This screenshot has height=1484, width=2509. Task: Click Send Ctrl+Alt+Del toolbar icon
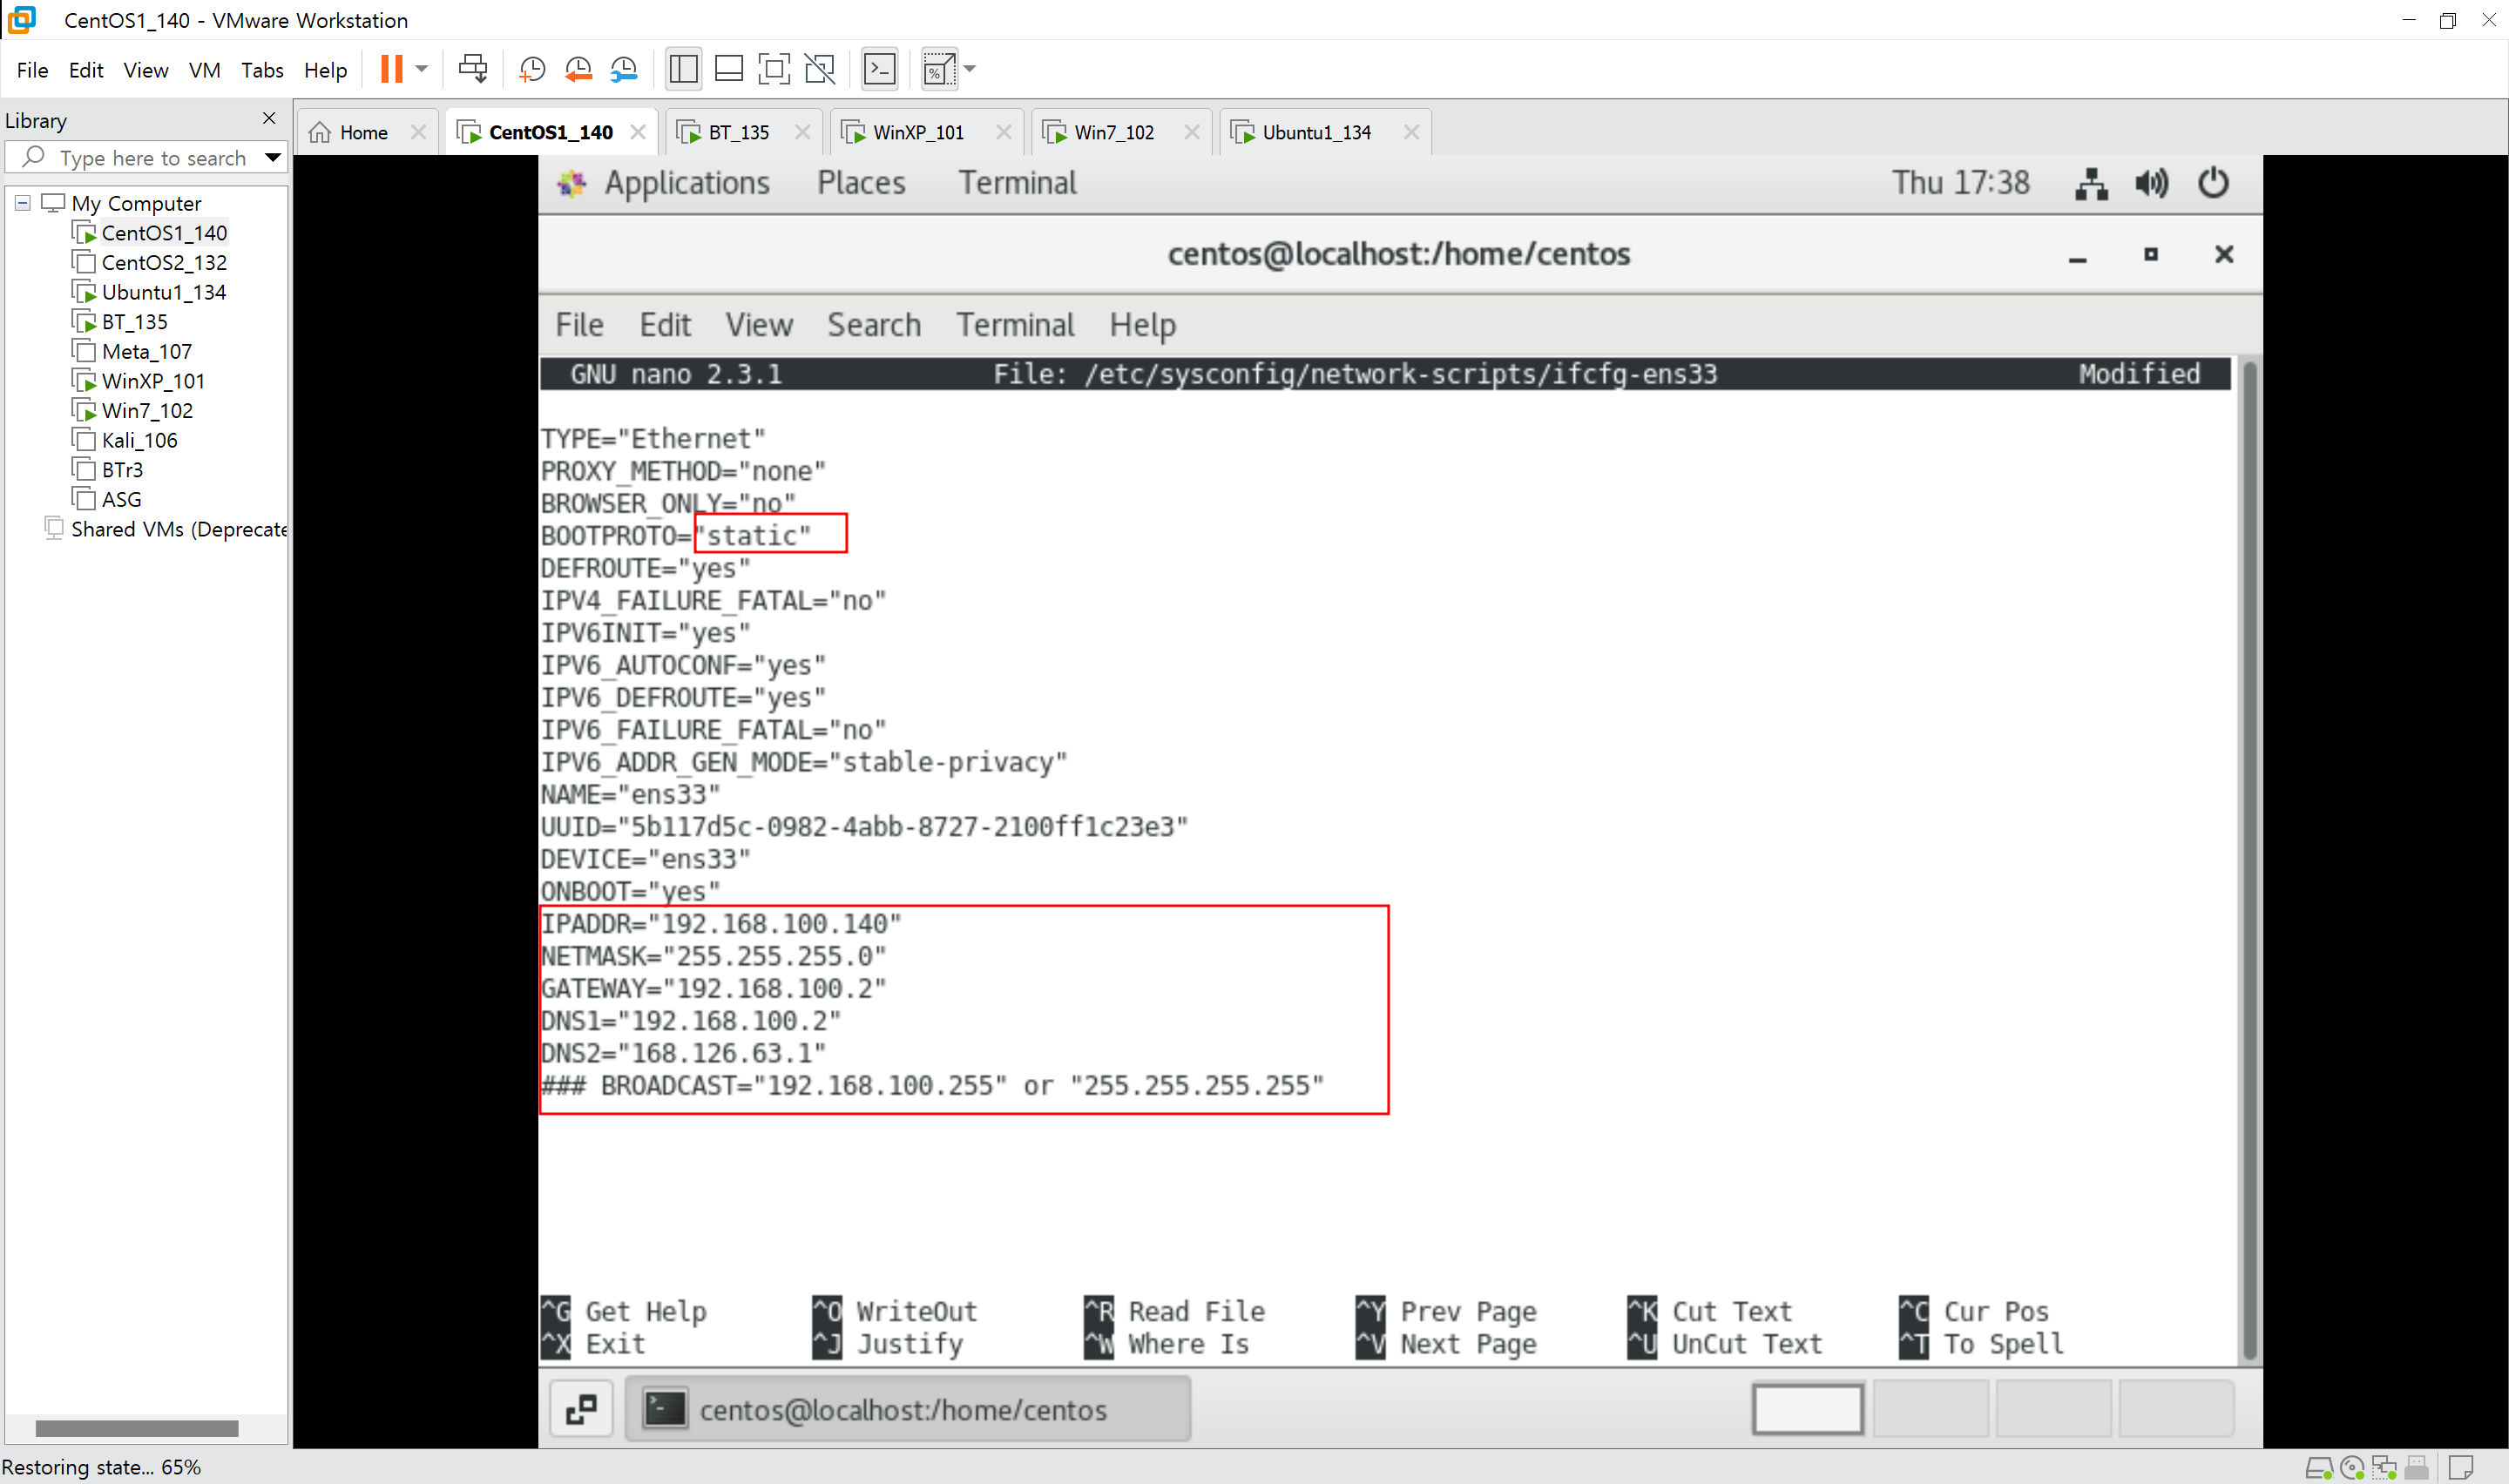point(472,69)
